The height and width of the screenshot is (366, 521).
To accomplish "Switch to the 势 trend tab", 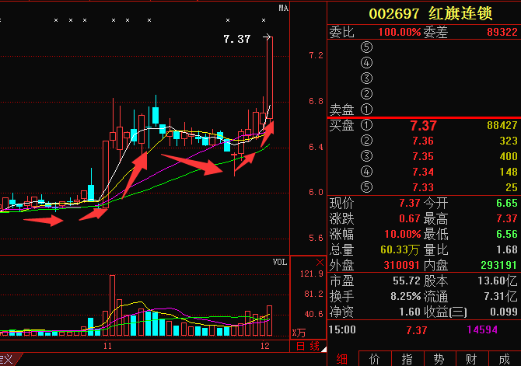I will pos(439,358).
